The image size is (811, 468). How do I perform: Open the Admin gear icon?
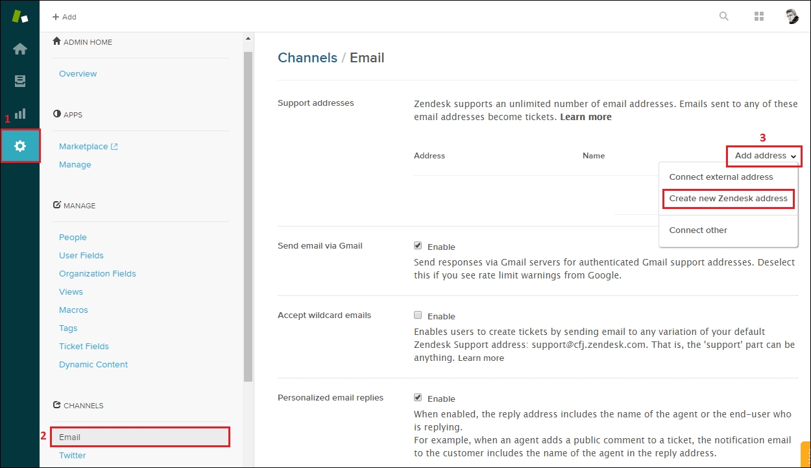(20, 146)
